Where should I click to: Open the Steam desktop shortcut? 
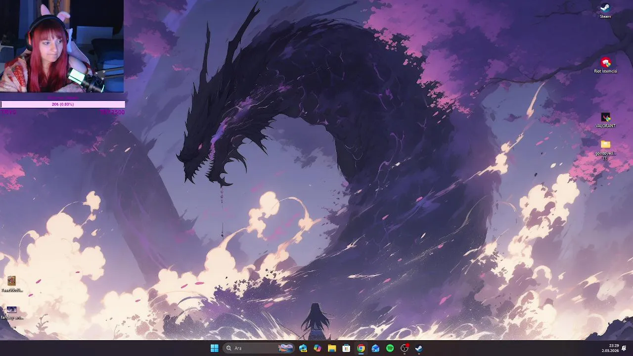[x=605, y=10]
